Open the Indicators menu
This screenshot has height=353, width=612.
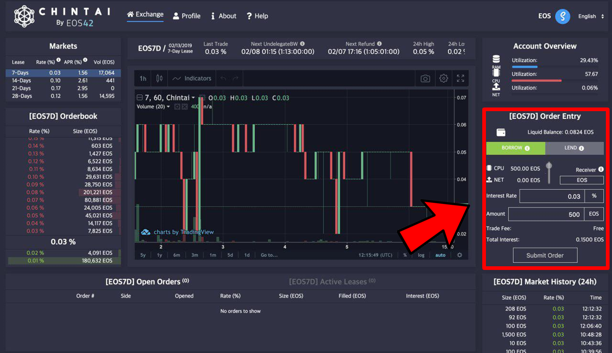point(192,78)
